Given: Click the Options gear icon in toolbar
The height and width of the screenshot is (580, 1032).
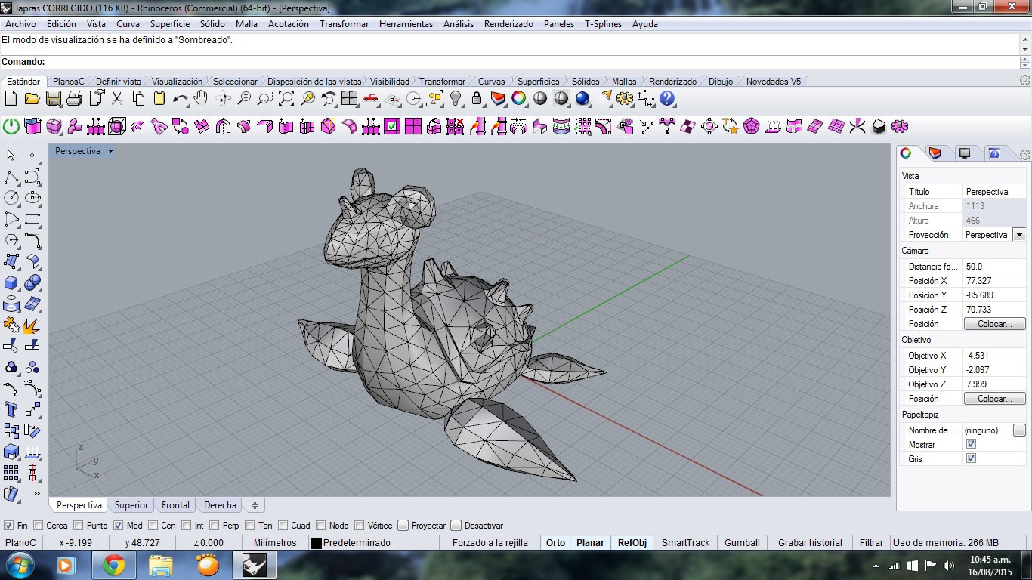Looking at the screenshot, I should pos(625,98).
